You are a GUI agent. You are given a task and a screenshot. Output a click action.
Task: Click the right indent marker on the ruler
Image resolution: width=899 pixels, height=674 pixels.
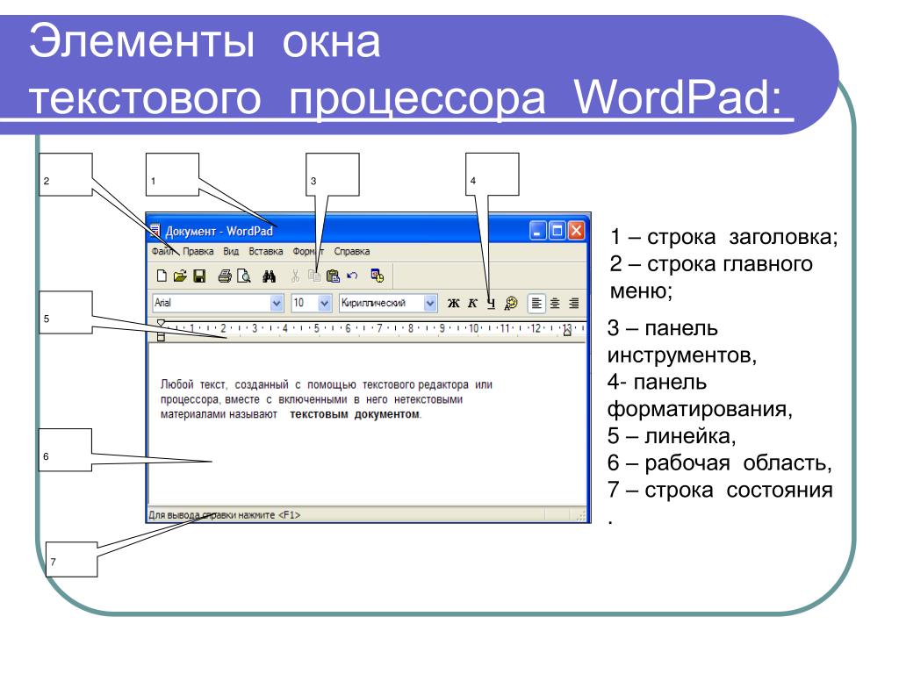(567, 332)
